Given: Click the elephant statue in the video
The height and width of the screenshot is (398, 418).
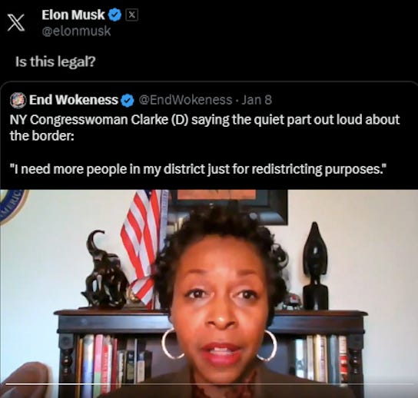Looking at the screenshot, I should click(105, 270).
